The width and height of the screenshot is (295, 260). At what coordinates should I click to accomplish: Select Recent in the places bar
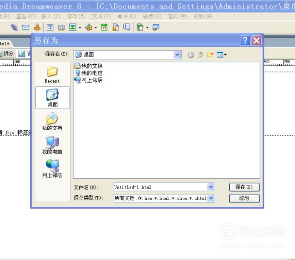tap(52, 74)
